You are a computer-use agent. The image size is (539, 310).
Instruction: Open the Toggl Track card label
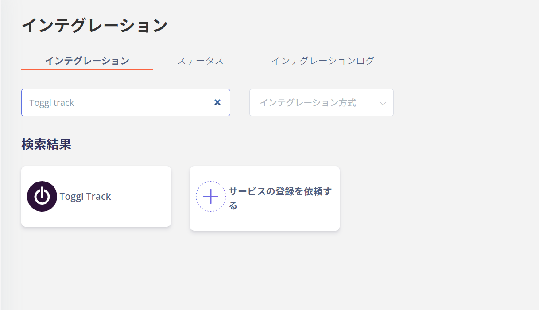[85, 197]
